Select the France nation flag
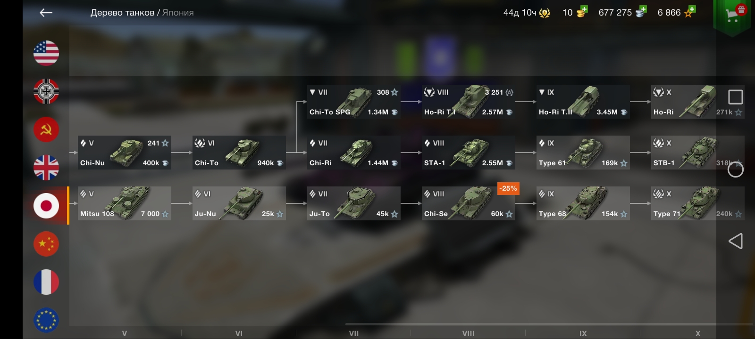 point(46,282)
